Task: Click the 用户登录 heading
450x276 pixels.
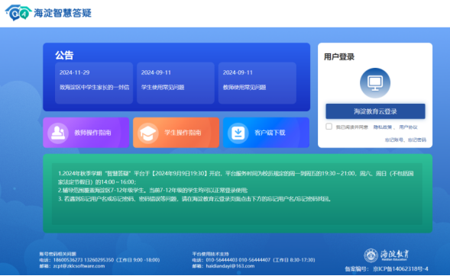Action: (339, 57)
